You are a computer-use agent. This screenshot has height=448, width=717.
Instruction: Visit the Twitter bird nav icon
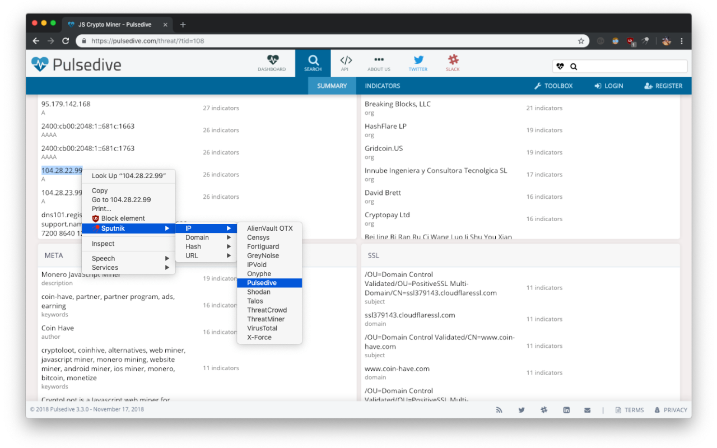418,59
